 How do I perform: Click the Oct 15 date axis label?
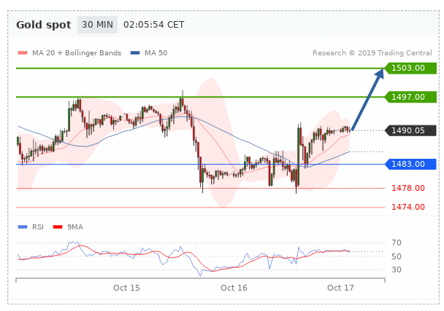point(126,288)
